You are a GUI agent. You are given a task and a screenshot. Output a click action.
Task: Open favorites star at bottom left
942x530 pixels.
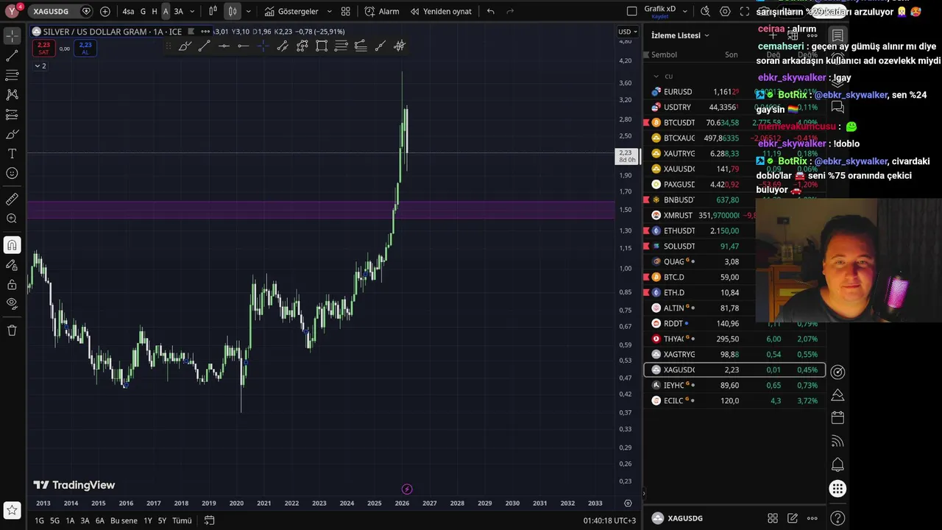12,509
